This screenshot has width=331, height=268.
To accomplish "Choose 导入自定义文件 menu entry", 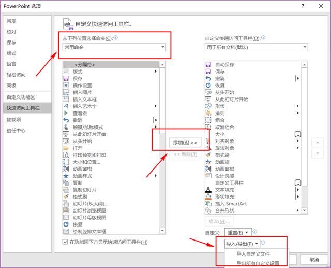I will click(253, 254).
